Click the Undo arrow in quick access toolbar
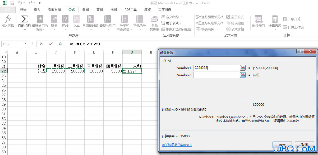 click(20, 3)
